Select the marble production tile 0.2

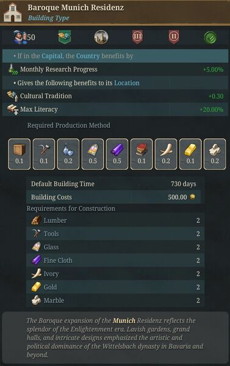pyautogui.click(x=215, y=154)
